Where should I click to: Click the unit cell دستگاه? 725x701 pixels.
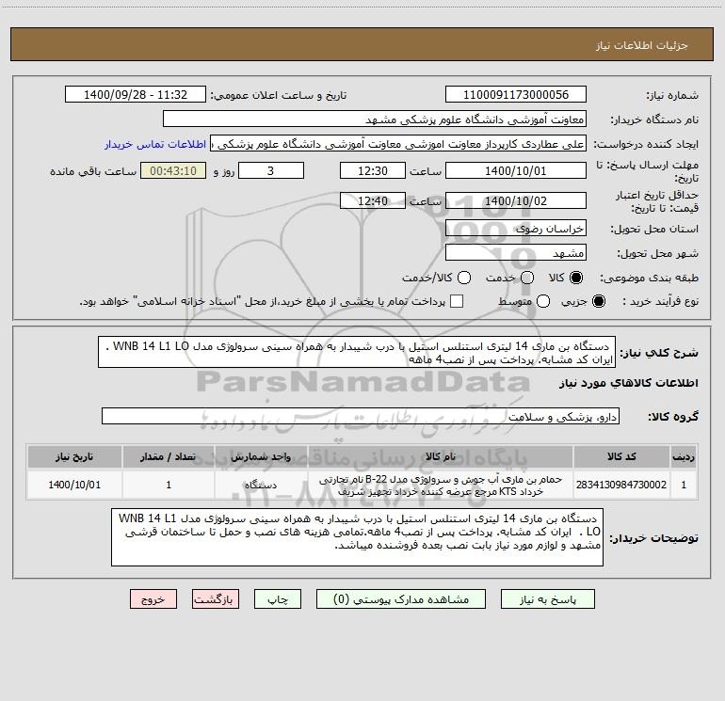(x=261, y=485)
